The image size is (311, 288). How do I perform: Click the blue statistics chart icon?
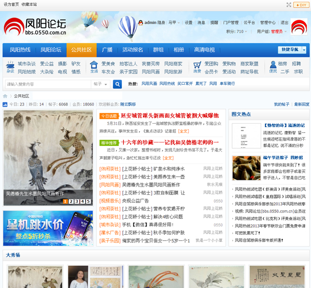point(5,104)
